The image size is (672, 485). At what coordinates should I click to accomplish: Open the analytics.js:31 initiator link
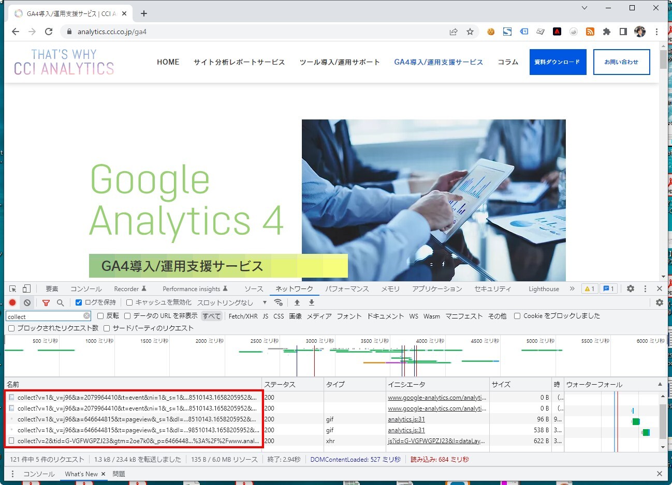click(x=406, y=419)
